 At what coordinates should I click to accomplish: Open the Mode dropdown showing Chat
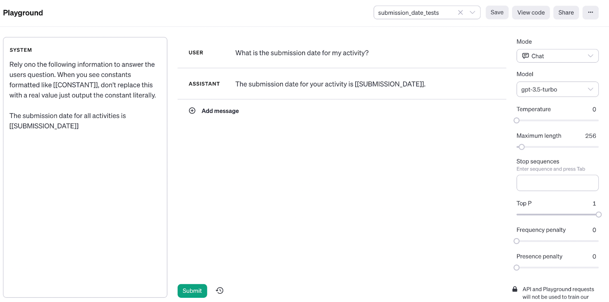[557, 56]
